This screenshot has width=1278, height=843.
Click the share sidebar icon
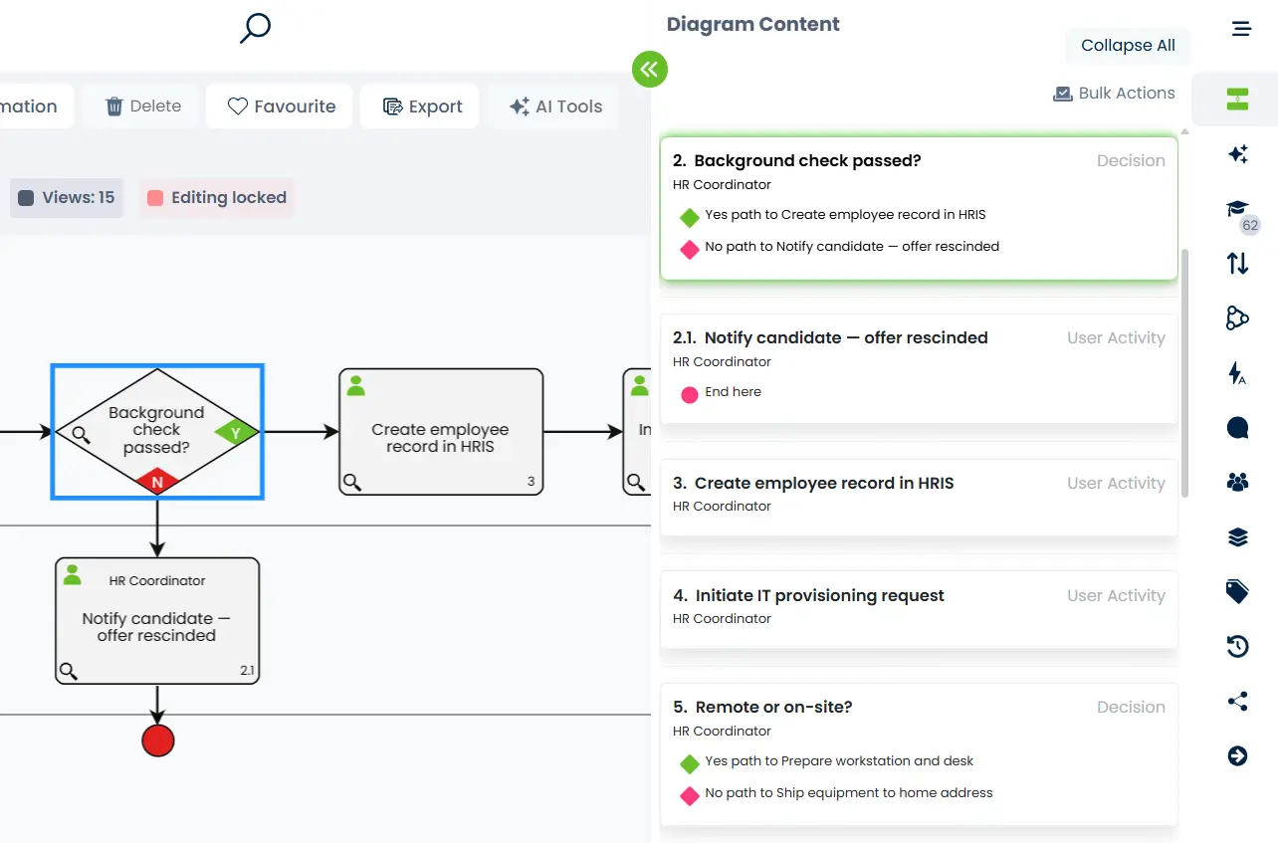[x=1237, y=702]
